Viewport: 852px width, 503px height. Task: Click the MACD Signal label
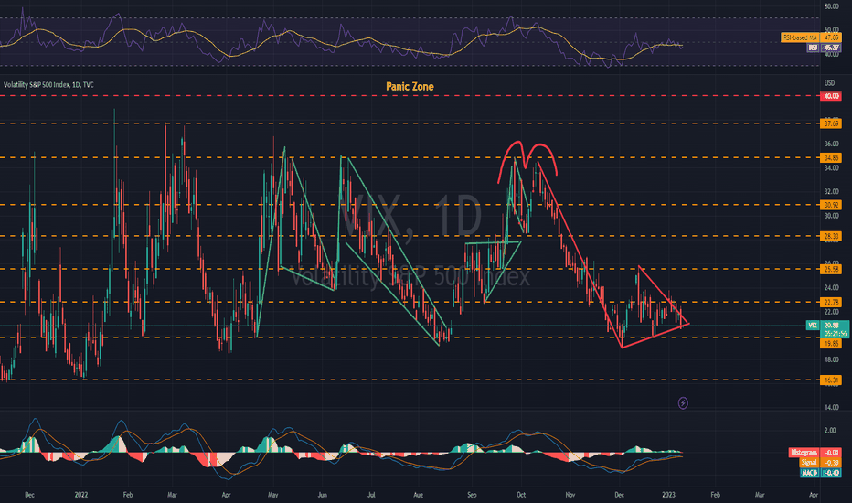pyautogui.click(x=808, y=462)
